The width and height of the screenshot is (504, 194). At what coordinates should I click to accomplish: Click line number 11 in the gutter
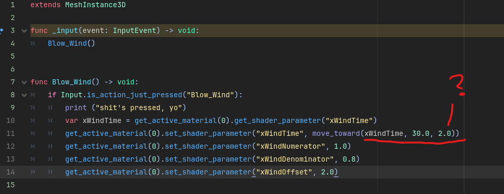11,133
